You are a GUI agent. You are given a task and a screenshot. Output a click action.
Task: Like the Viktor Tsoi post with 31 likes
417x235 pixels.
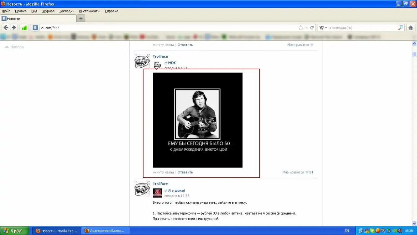click(297, 172)
